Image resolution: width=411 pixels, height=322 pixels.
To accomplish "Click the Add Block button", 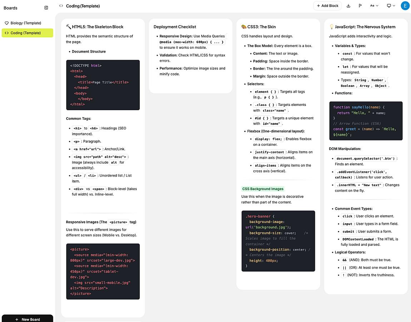I will pyautogui.click(x=327, y=6).
